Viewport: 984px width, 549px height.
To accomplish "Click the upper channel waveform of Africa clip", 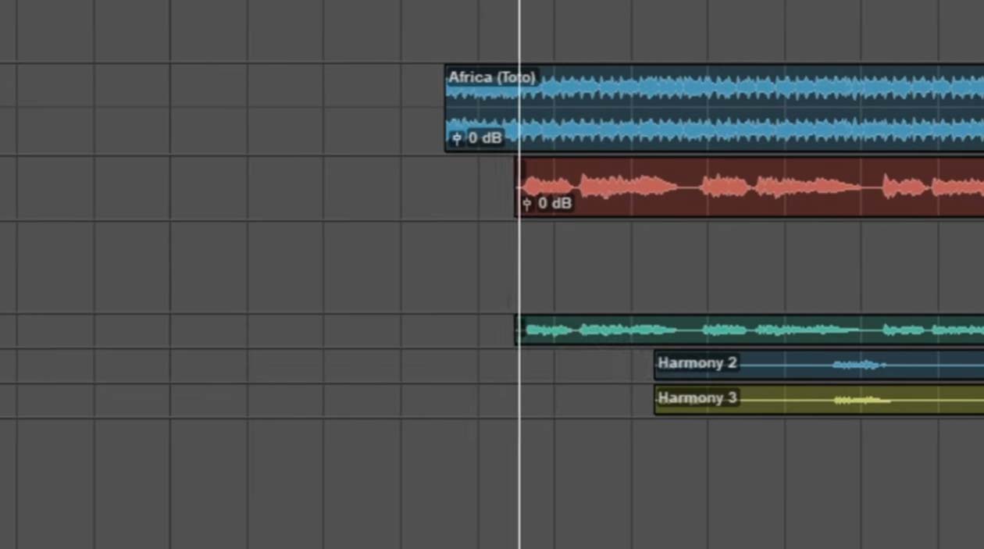I will pyautogui.click(x=742, y=87).
